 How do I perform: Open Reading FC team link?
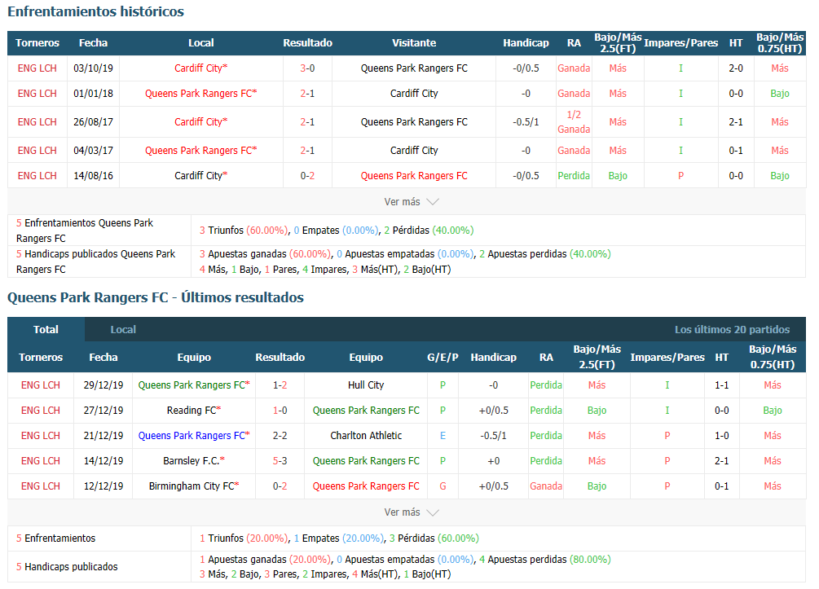[x=194, y=411]
